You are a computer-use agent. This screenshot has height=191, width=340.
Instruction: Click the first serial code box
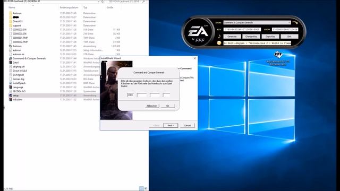(130, 95)
